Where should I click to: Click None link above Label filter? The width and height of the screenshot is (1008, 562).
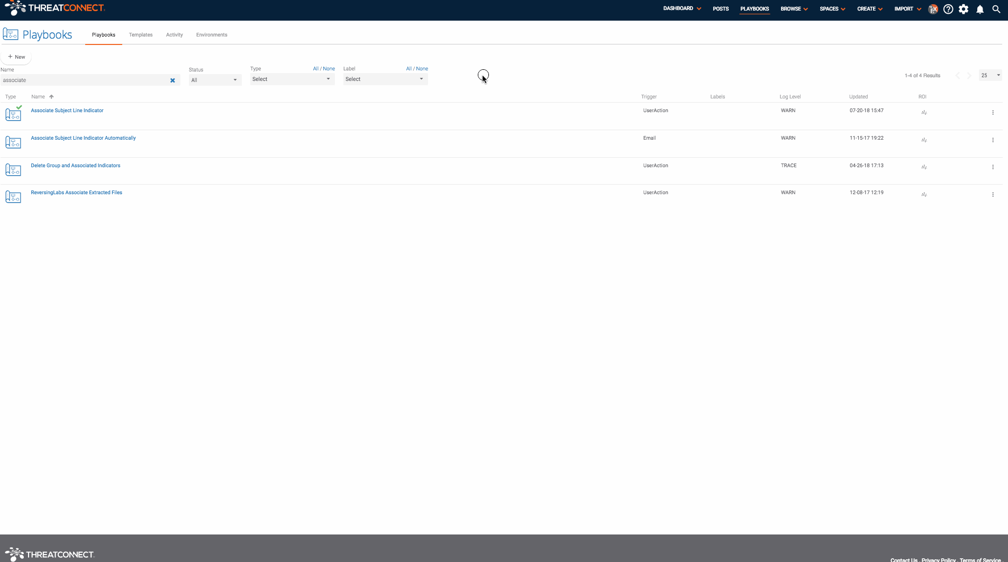[422, 69]
